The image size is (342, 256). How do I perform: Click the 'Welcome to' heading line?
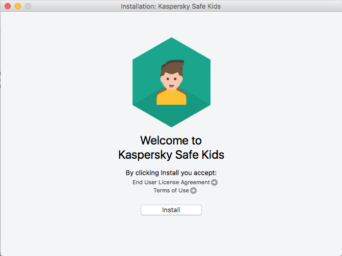tap(171, 140)
